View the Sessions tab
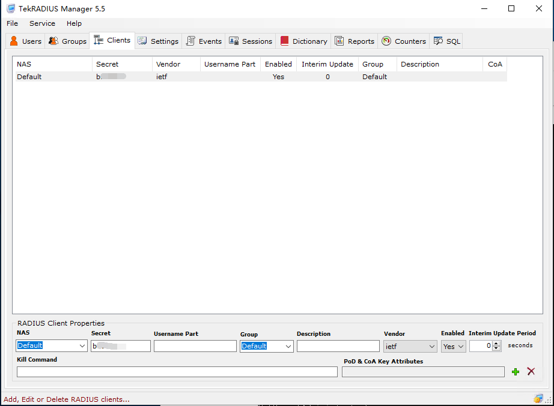Image resolution: width=554 pixels, height=406 pixels. (251, 41)
